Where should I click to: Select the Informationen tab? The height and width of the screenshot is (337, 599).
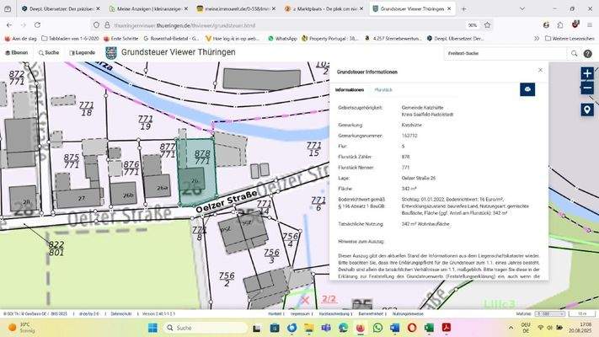coord(350,89)
